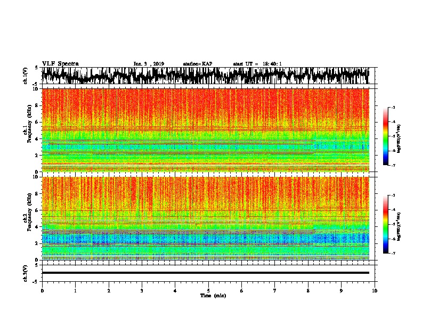Click time axis tick label "9"
Image resolution: width=422 pixels, height=326 pixels.
(x=341, y=291)
